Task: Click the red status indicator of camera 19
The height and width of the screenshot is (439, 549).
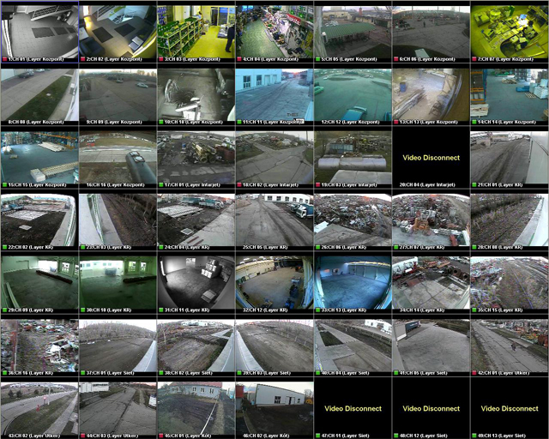Action: pyautogui.click(x=318, y=184)
